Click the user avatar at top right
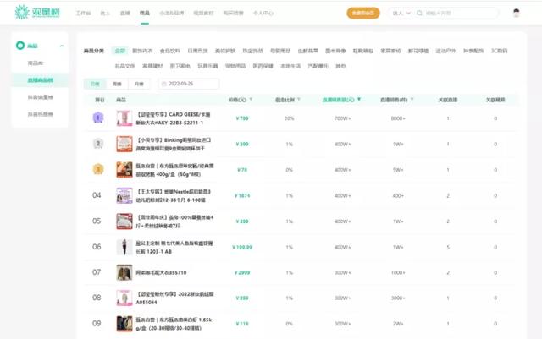 click(517, 14)
